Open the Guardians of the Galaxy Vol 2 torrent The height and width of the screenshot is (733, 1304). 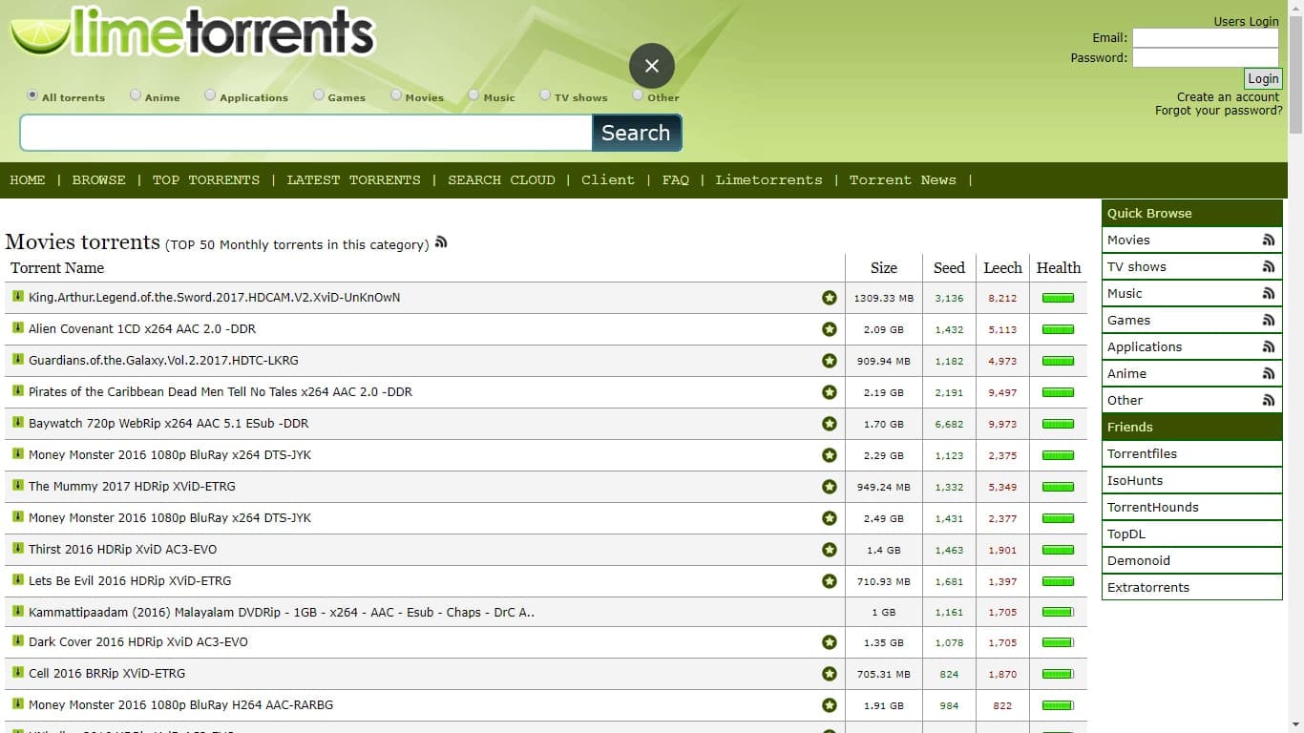(163, 361)
